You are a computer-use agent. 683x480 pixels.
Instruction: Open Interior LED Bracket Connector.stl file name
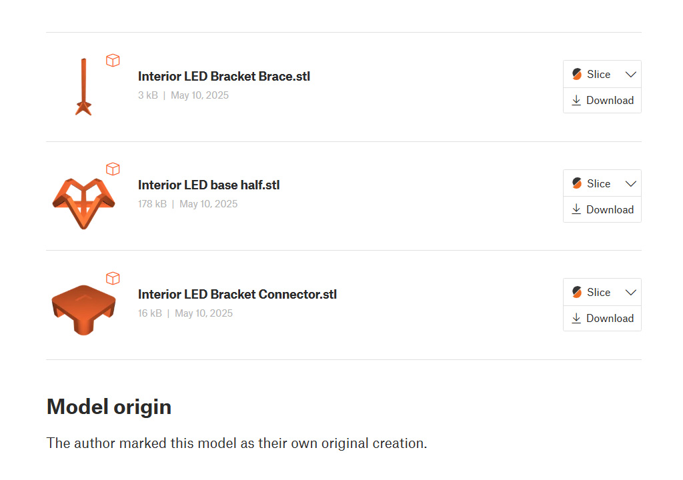pyautogui.click(x=237, y=294)
